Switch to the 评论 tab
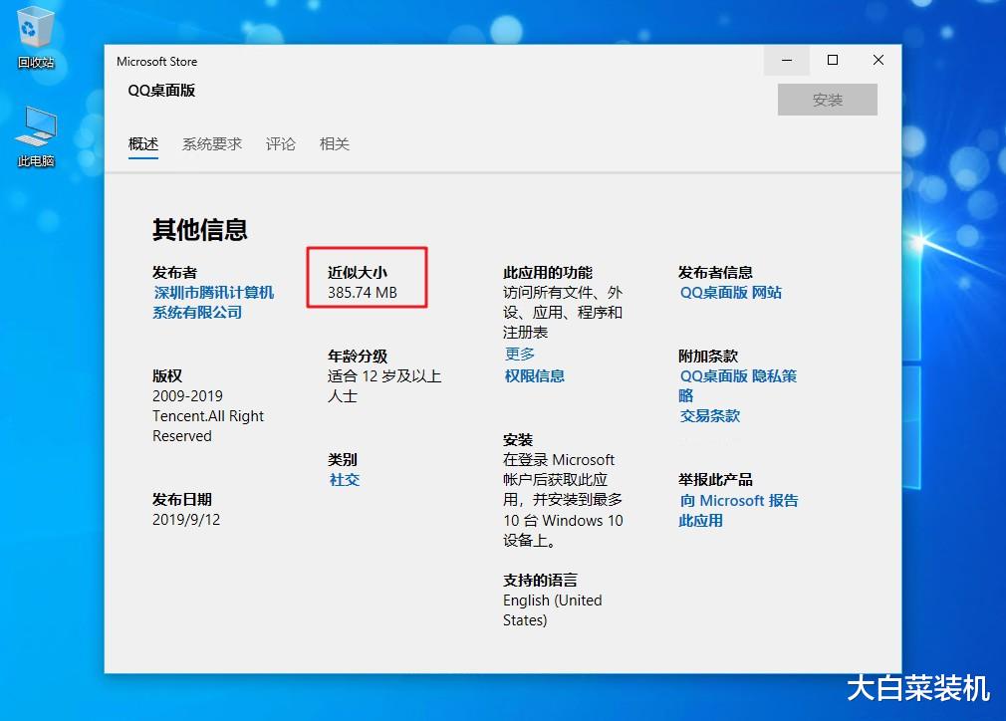Viewport: 1006px width, 721px height. coord(280,143)
